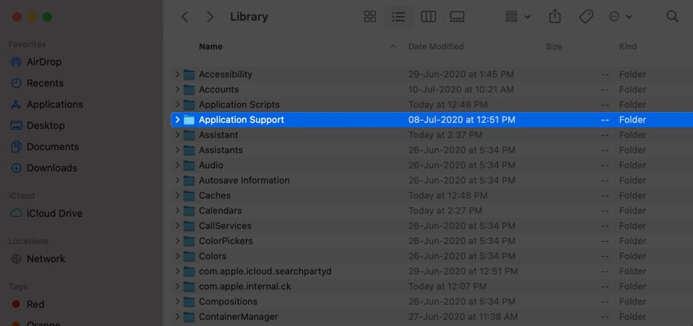Select the com.apple.internal.ck folder
The width and height of the screenshot is (693, 326).
[245, 287]
